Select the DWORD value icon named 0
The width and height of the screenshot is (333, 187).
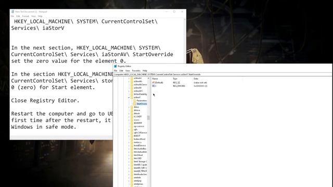tap(153, 86)
